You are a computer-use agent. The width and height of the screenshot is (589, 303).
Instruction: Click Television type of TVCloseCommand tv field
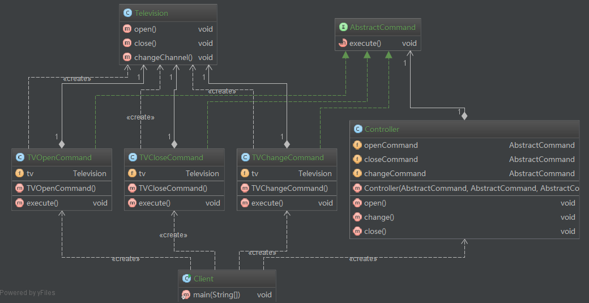point(202,173)
